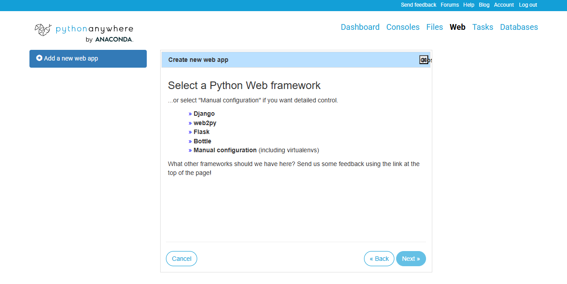Go to the Tasks tab
567x284 pixels.
pos(483,27)
